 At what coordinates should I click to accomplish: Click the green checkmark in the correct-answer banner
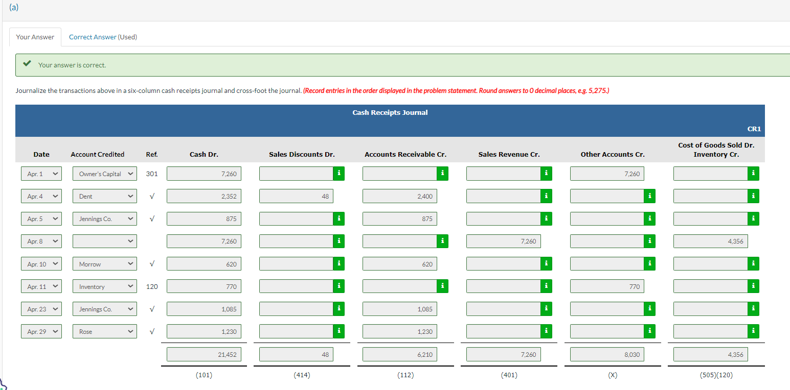[28, 65]
